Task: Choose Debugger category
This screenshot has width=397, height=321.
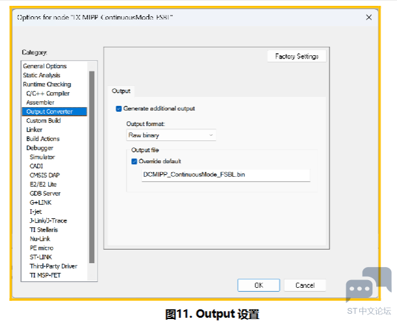Action: point(40,148)
